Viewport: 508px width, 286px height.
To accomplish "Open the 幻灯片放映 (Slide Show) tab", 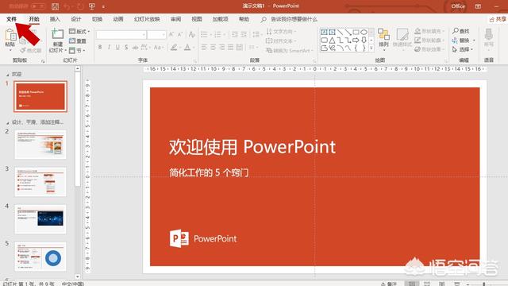I will (147, 19).
